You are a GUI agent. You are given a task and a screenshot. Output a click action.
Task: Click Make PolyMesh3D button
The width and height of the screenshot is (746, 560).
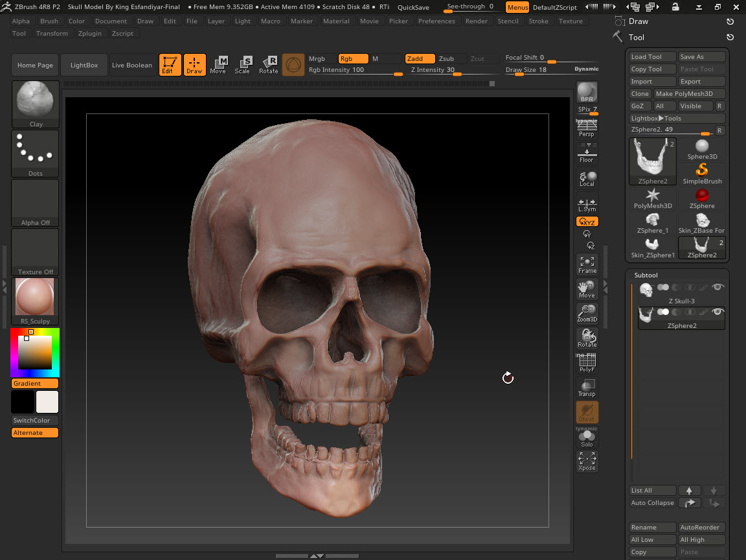click(690, 94)
